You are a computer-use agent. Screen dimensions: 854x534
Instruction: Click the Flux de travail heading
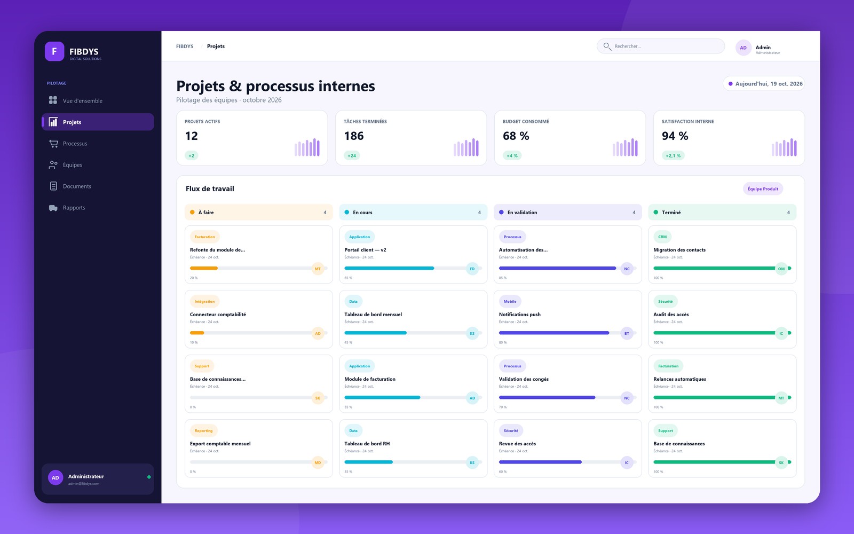point(210,189)
